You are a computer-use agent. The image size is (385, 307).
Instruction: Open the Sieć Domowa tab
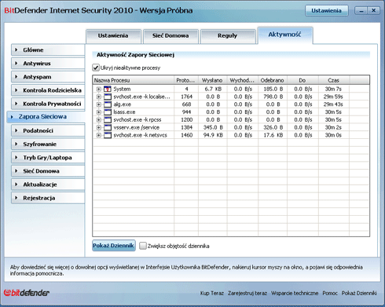170,36
